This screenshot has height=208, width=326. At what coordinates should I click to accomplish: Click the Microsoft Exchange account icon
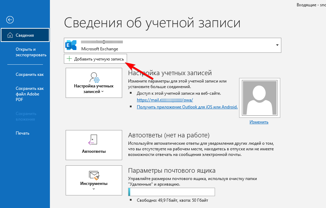(72, 45)
